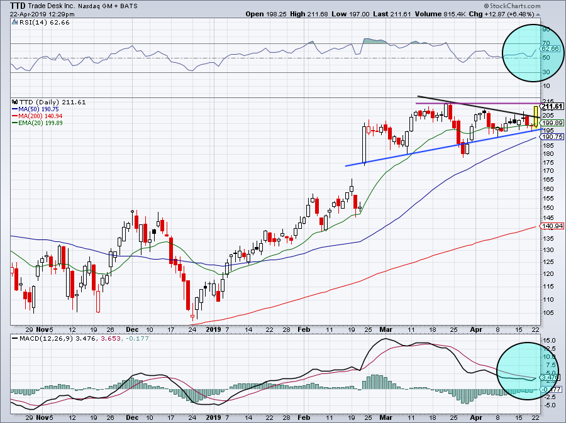The width and height of the screenshot is (566, 423).
Task: Click the Chg +12.87 (+6.48%) reading
Action: tap(501, 14)
